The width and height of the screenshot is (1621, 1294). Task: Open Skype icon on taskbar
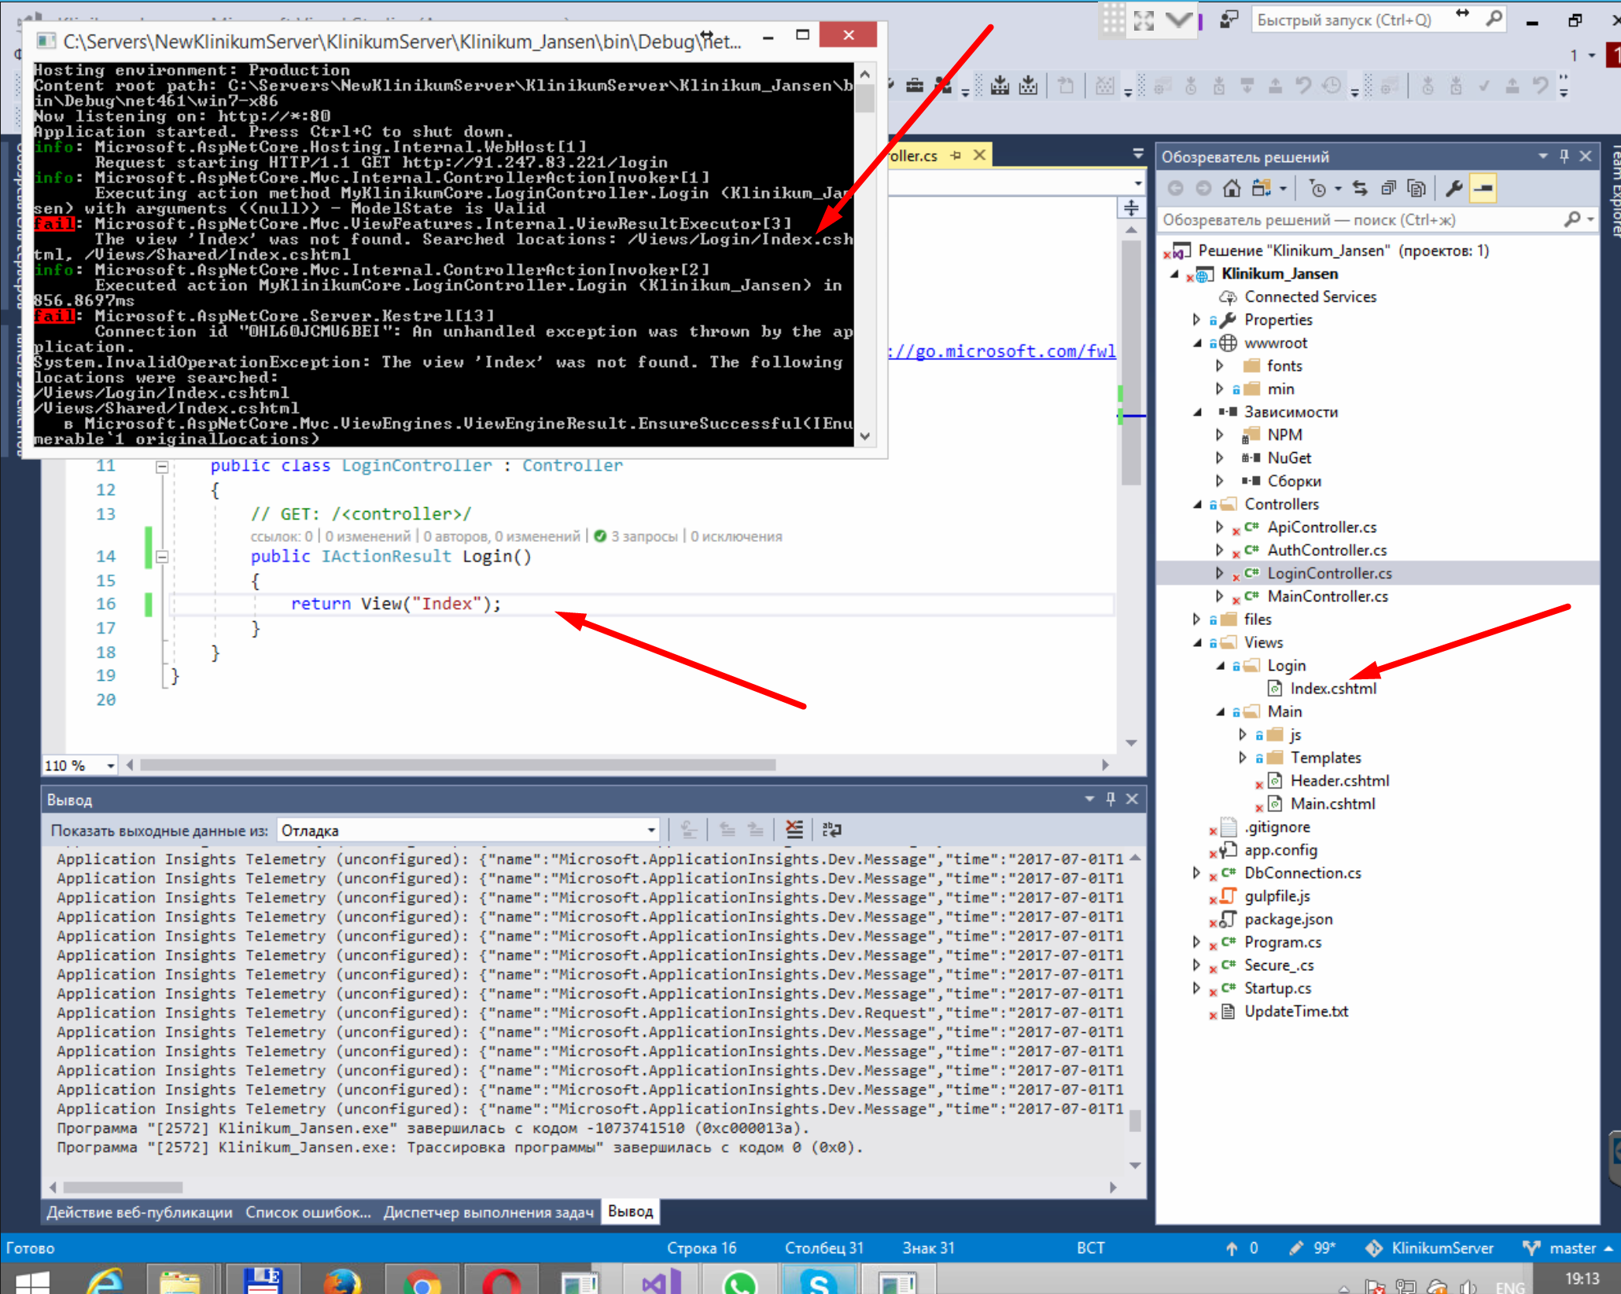819,1281
